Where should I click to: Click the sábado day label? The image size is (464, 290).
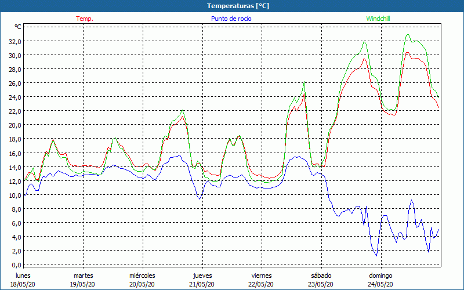(321, 275)
